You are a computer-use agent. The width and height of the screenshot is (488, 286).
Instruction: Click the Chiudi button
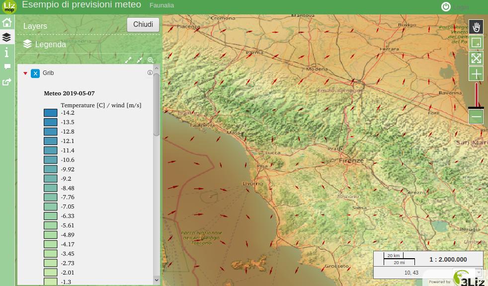click(143, 25)
